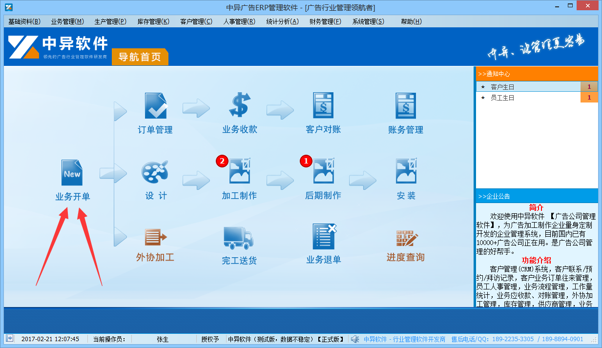Switch to the 导航首页 tab
Image resolution: width=602 pixels, height=348 pixels.
tap(140, 57)
